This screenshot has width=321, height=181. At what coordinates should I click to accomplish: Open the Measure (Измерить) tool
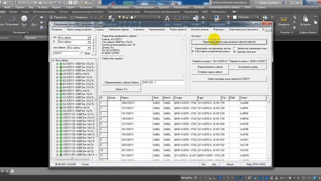tap(283, 21)
